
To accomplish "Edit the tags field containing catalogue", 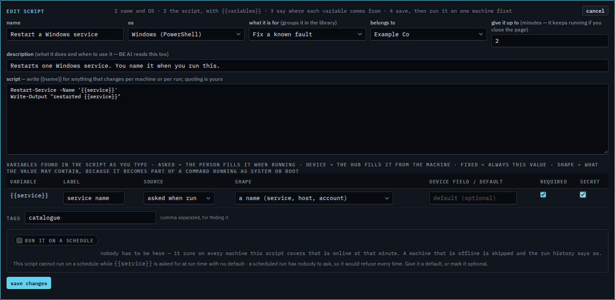I will pos(90,217).
